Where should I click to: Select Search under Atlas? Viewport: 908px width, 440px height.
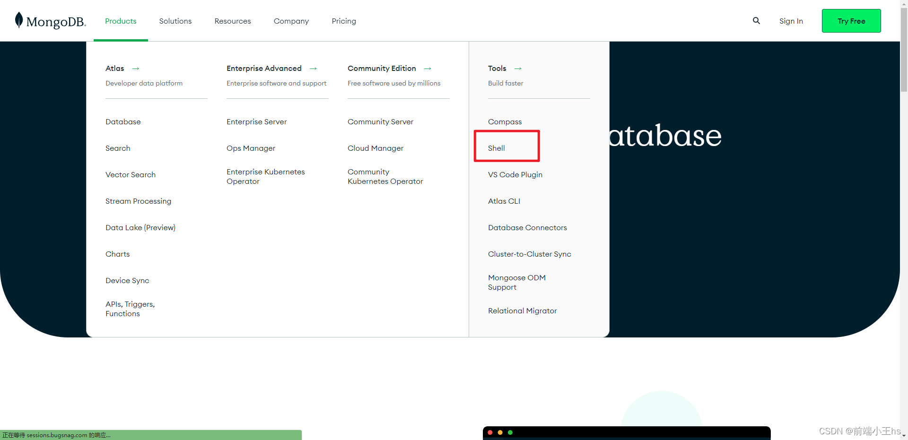(118, 148)
